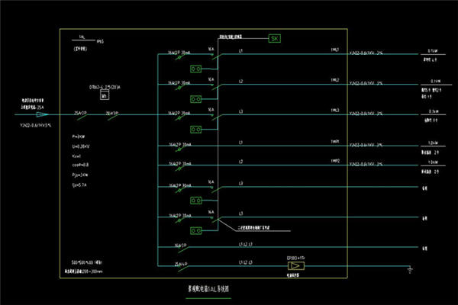Click the 1AL panel name label
The height and width of the screenshot is (305, 458).
click(x=82, y=37)
